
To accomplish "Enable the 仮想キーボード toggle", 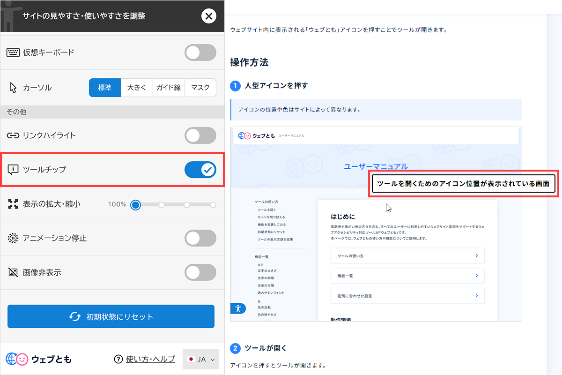I will tap(200, 52).
